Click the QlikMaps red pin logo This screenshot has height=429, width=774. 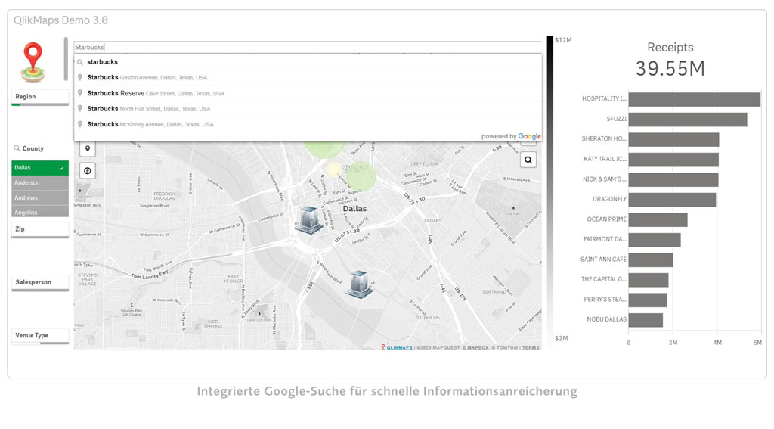[33, 62]
